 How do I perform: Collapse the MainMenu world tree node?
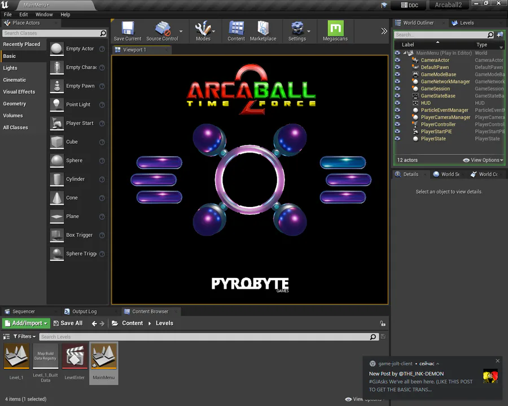pos(404,53)
